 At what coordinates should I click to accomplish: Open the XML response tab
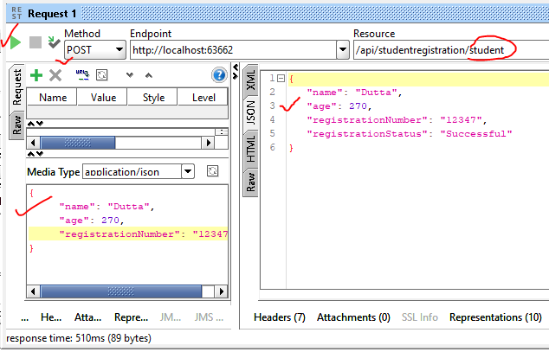(x=251, y=80)
